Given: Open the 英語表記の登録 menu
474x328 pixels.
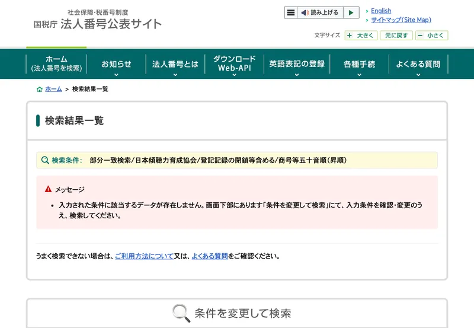Looking at the screenshot, I should tap(297, 63).
